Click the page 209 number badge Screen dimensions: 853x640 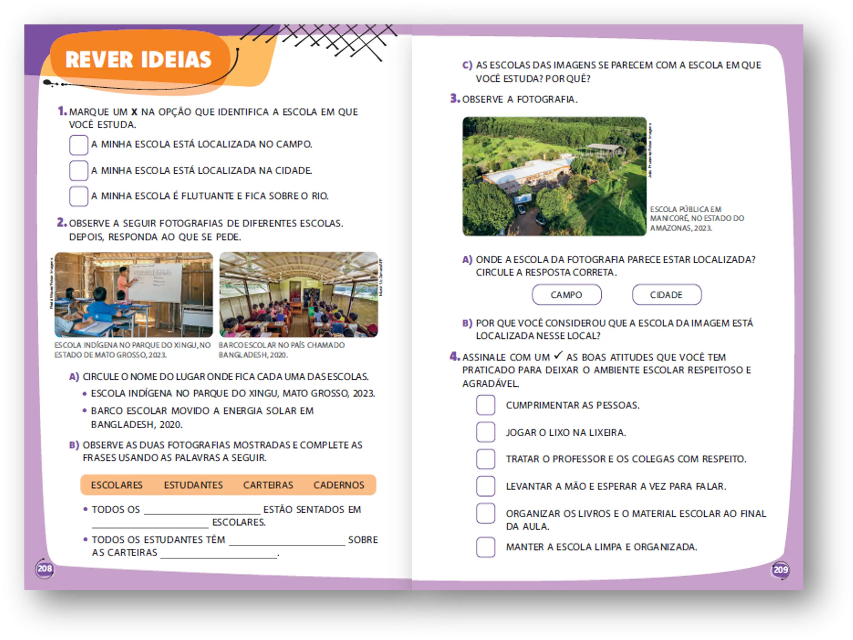(x=780, y=570)
